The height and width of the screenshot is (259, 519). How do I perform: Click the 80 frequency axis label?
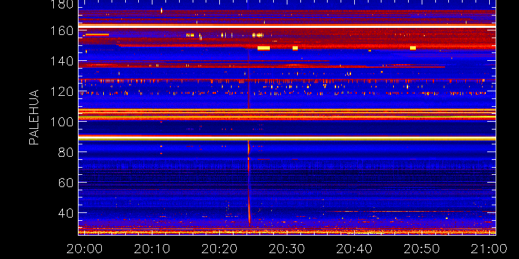tap(66, 152)
